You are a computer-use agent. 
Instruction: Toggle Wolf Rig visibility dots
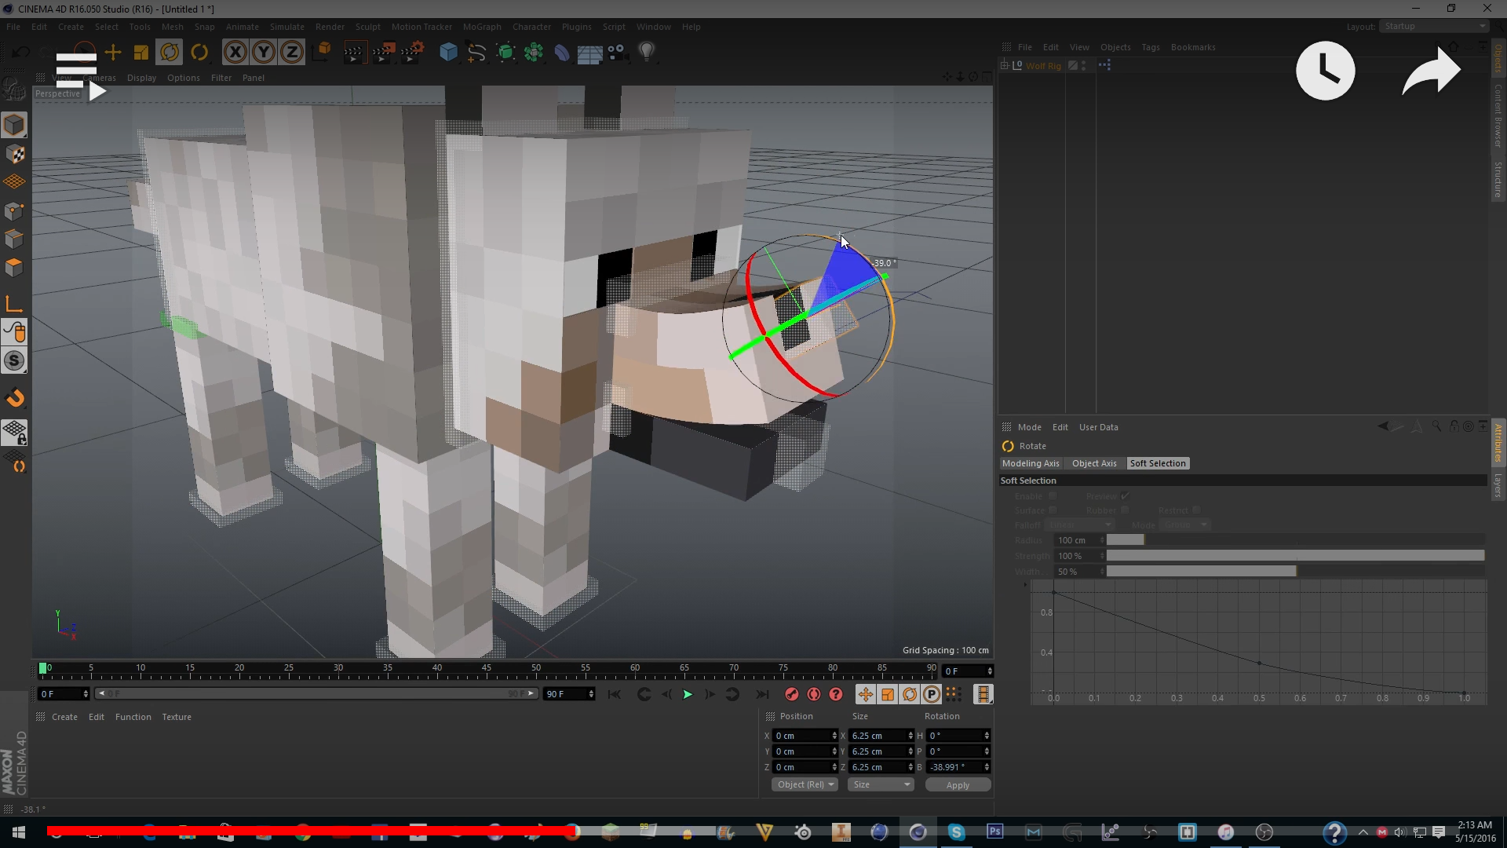(x=1084, y=66)
